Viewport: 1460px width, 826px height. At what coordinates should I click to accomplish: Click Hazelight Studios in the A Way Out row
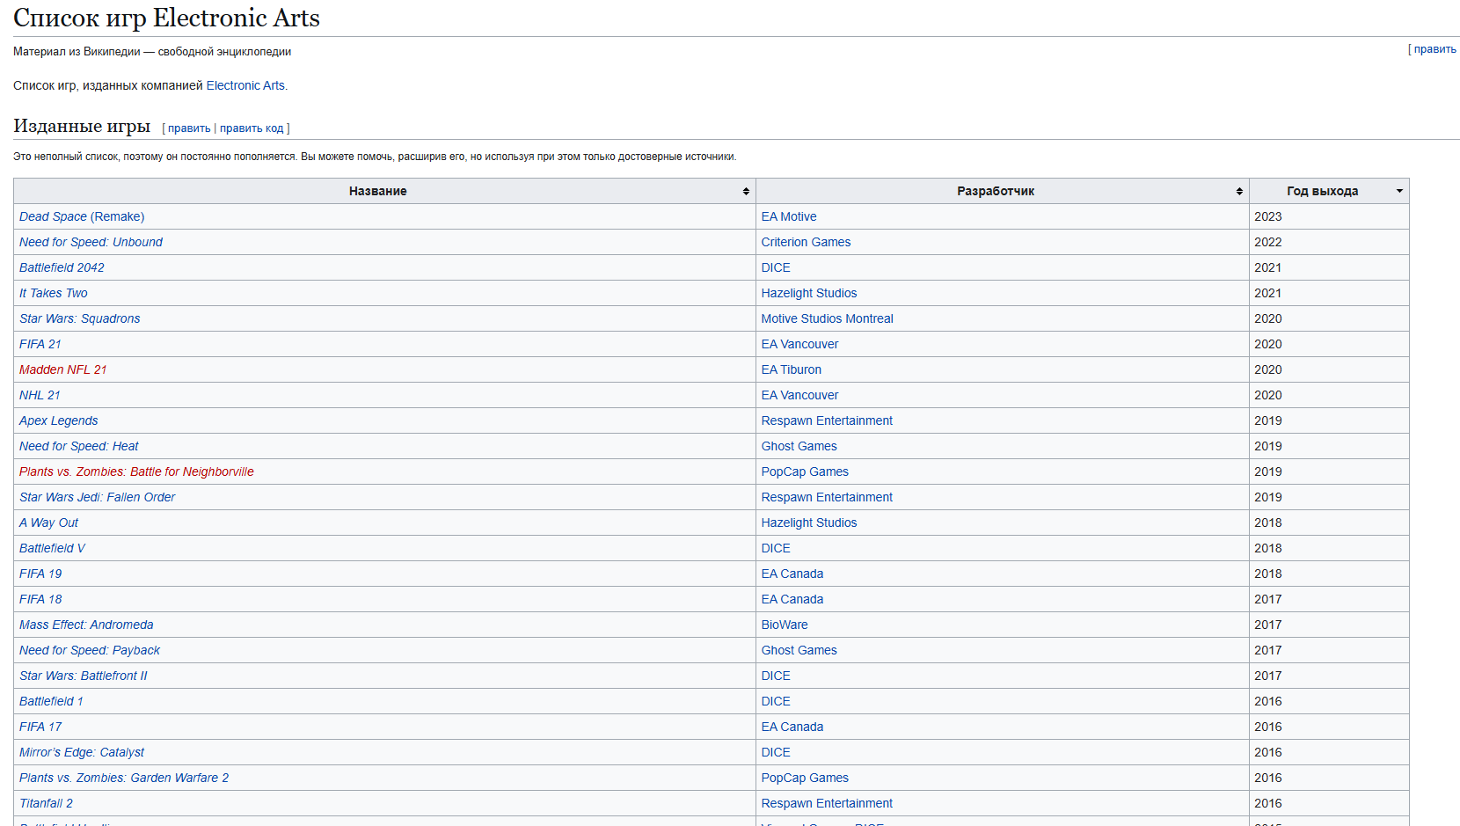[x=809, y=523]
